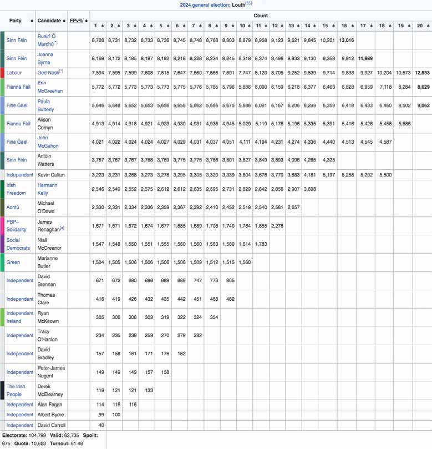Open footnote a beside James Renaghan
Image resolution: width=432 pixels, height=449 pixels.
(62, 228)
